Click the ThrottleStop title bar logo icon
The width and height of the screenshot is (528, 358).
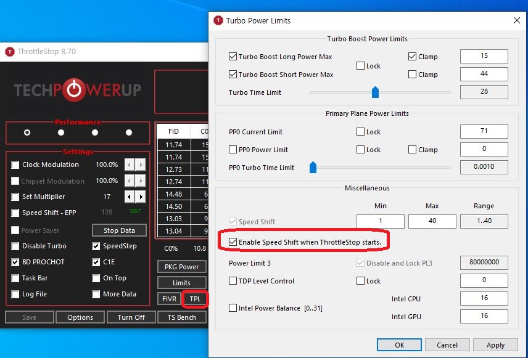10,52
